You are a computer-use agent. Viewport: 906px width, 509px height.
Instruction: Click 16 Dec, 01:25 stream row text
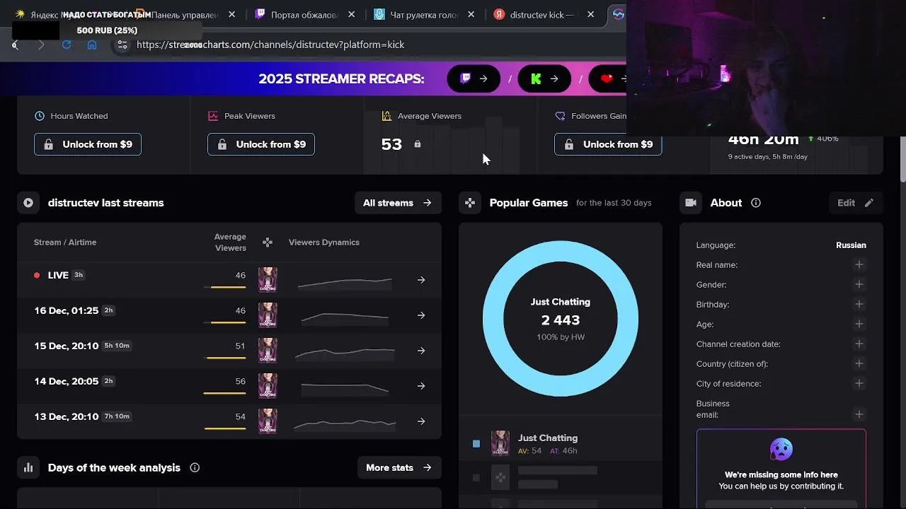pyautogui.click(x=67, y=310)
